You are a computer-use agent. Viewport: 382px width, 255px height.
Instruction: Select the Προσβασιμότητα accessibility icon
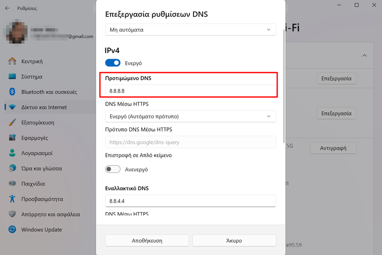(x=13, y=199)
